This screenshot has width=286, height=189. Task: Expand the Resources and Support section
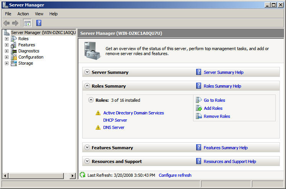click(87, 161)
